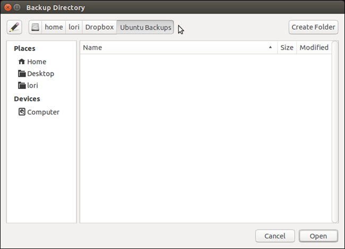345x249 pixels.
Task: Click the Computer drive icon under Devices
Action: click(x=22, y=112)
